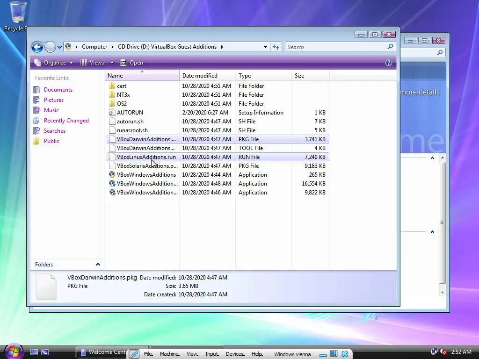Go back with the Back arrow button
This screenshot has height=359, width=479.
tap(37, 47)
